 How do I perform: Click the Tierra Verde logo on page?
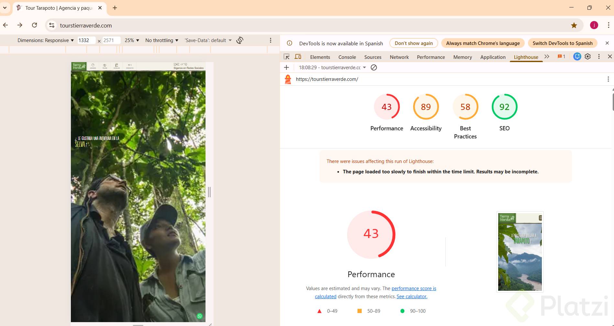tap(79, 66)
